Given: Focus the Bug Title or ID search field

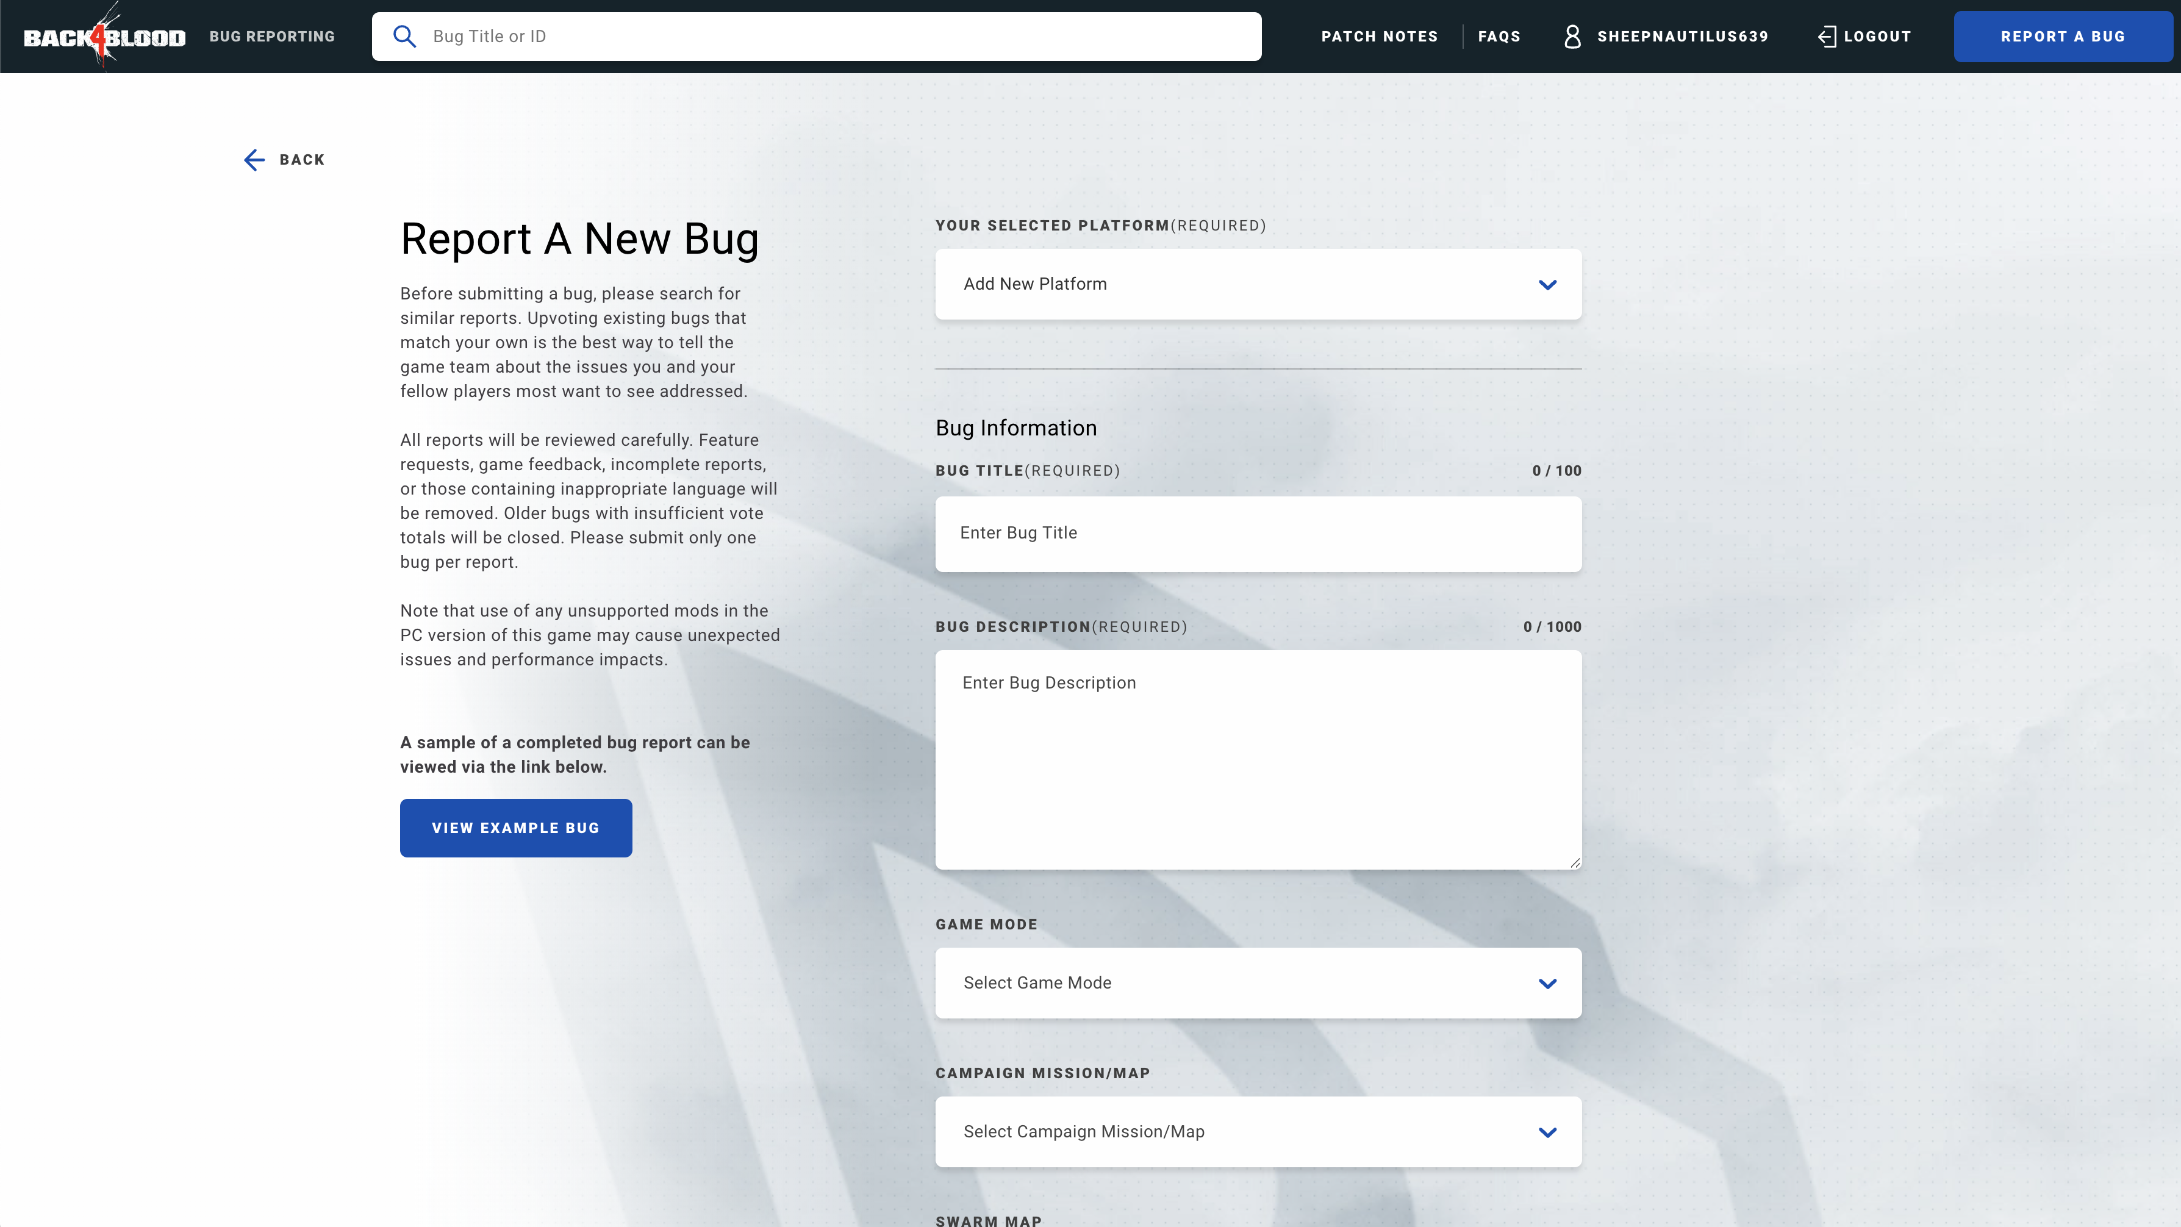Looking at the screenshot, I should [x=816, y=37].
